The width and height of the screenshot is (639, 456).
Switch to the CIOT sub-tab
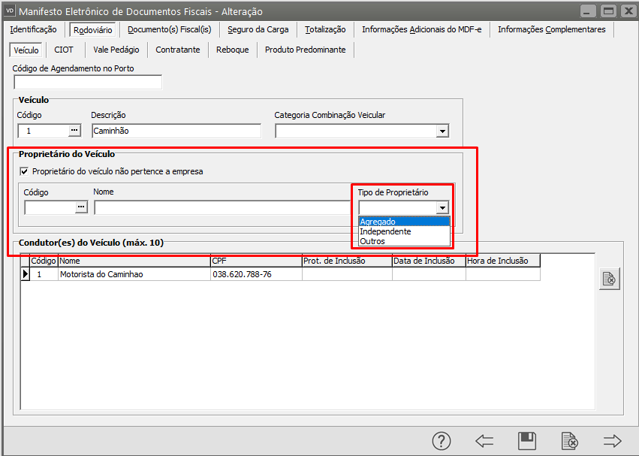tap(64, 50)
